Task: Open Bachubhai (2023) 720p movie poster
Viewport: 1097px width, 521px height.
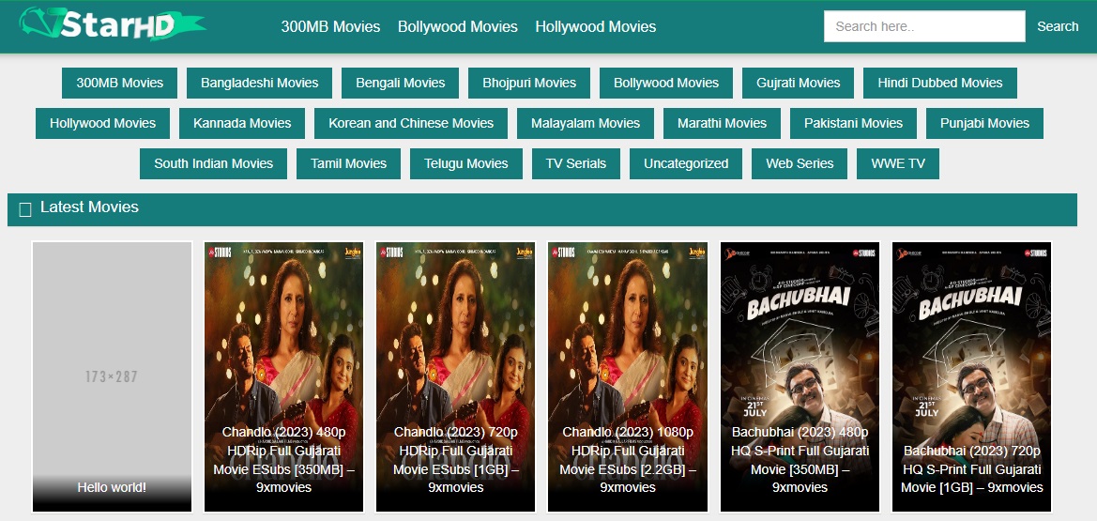Action: [x=972, y=376]
